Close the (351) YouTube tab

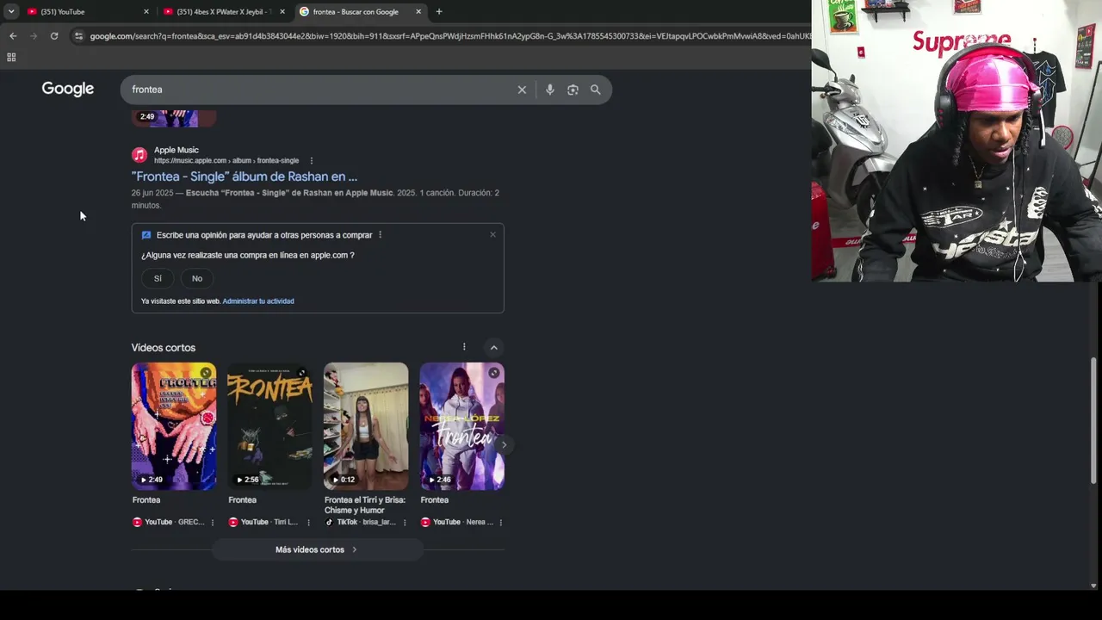[x=146, y=12]
